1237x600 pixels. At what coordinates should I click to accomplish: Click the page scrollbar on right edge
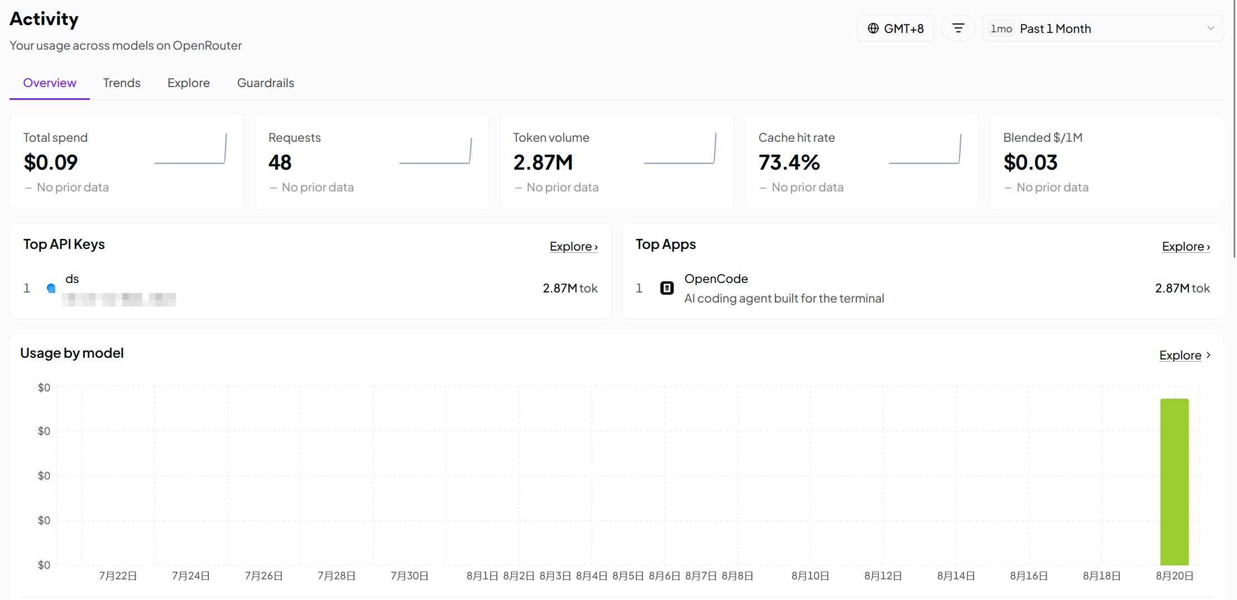point(1234,128)
